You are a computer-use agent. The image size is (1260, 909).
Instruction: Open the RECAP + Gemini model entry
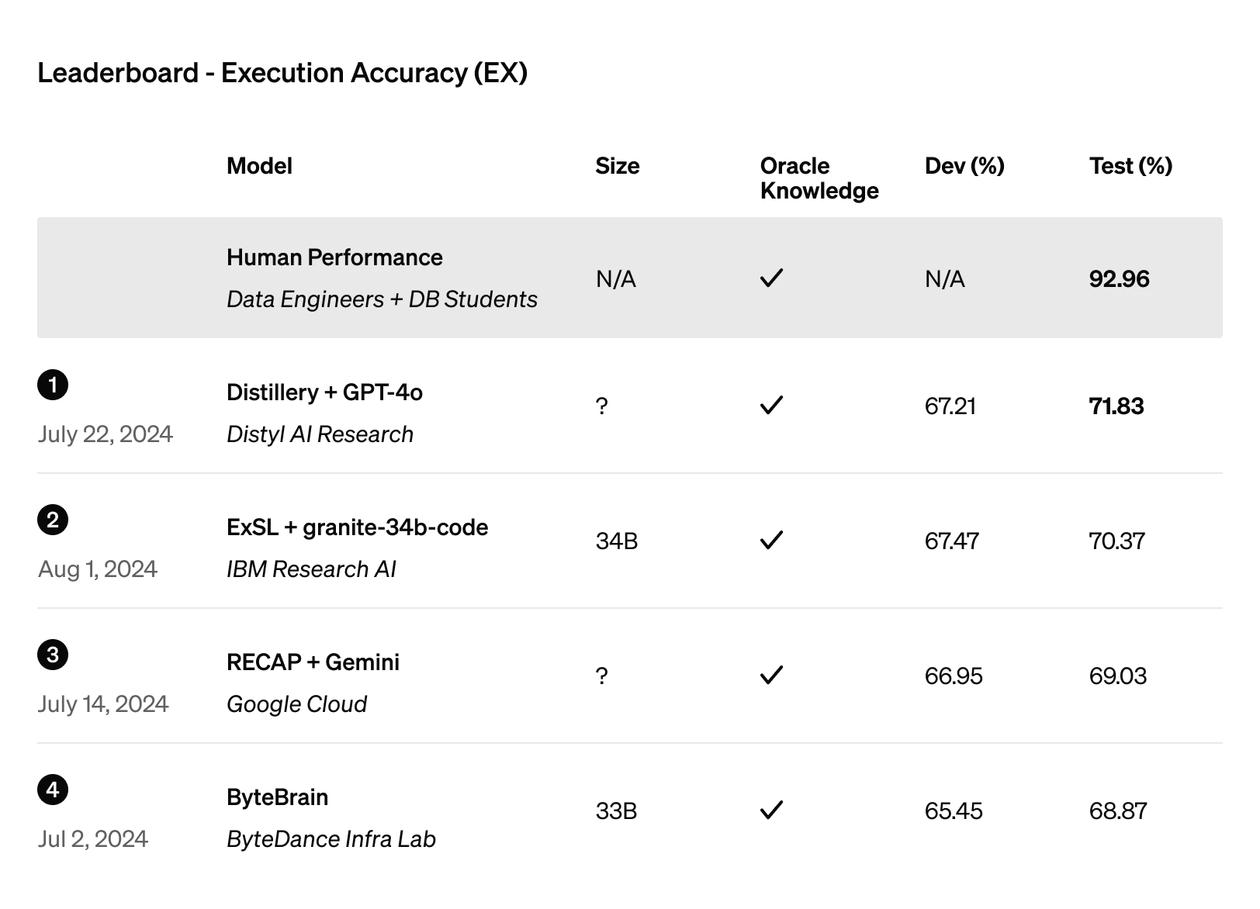(x=313, y=662)
